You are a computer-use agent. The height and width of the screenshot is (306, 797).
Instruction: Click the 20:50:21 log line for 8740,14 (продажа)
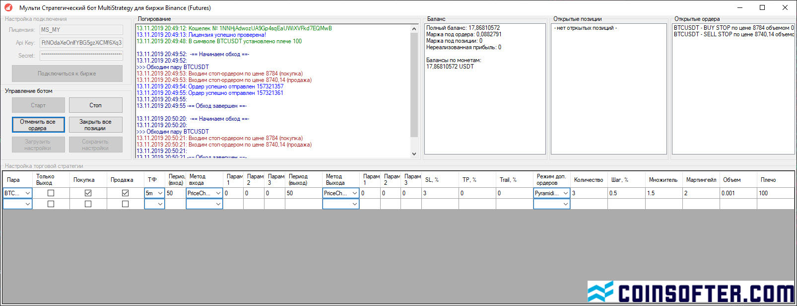(224, 145)
